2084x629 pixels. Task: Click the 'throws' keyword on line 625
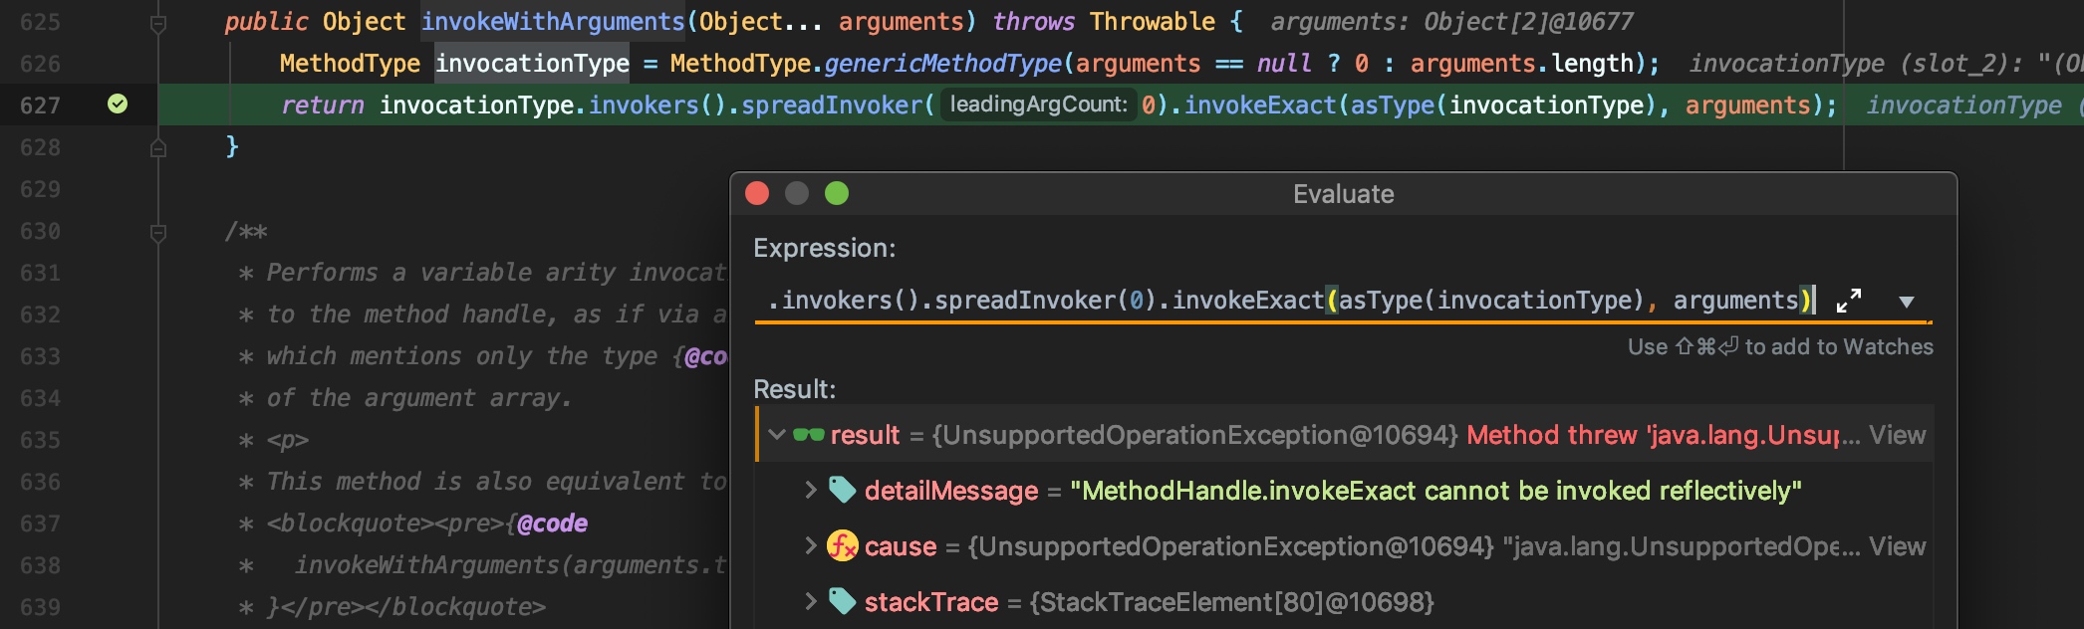[1034, 22]
